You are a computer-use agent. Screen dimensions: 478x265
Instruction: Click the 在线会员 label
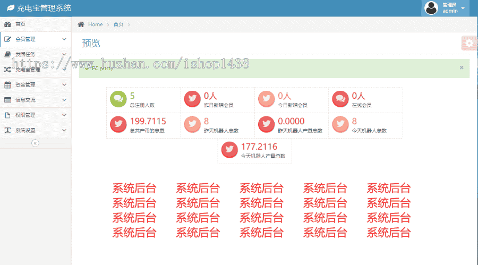pyautogui.click(x=362, y=105)
